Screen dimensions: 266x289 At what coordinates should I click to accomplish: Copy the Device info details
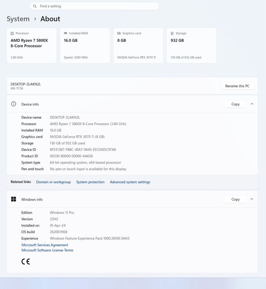coord(235,104)
